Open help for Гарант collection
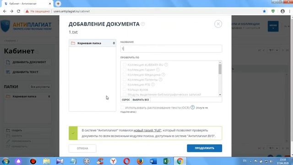 tap(157, 70)
